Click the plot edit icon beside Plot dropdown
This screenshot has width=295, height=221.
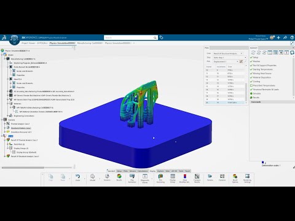tap(241, 61)
